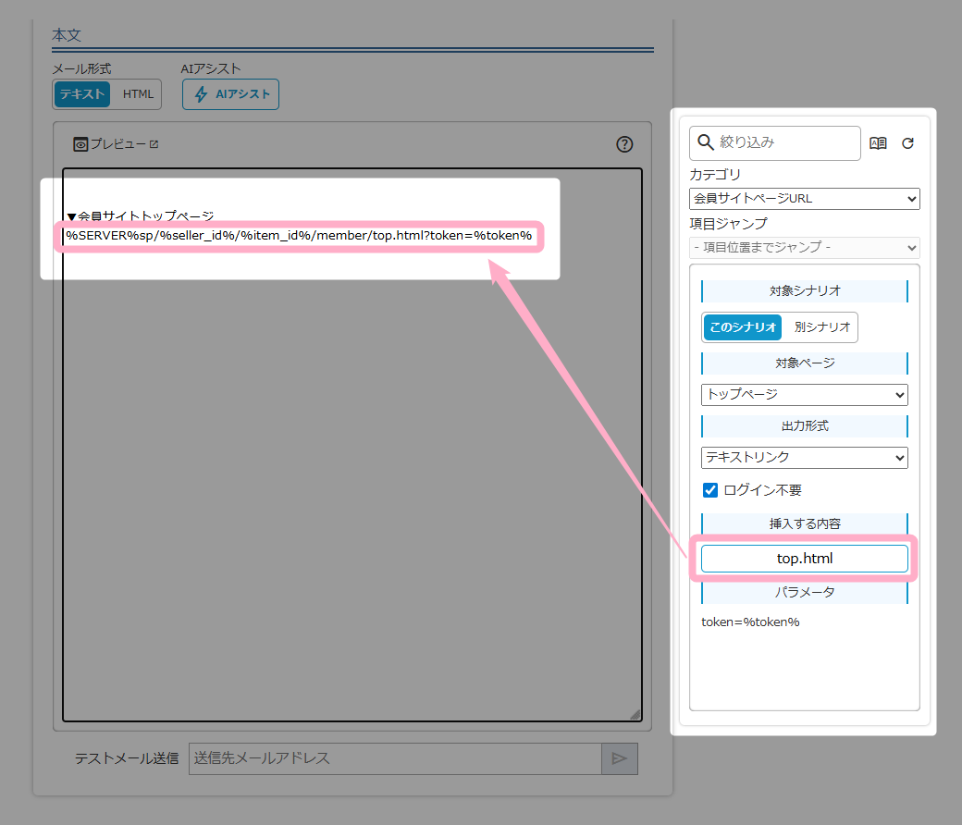Click the help question mark icon
This screenshot has height=825, width=962.
[624, 144]
